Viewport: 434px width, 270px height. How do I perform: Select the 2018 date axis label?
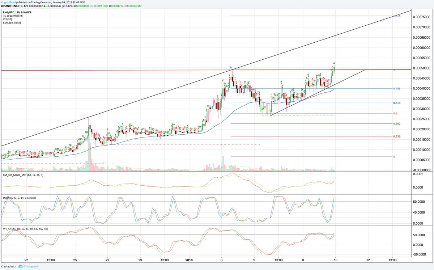pos(190,260)
